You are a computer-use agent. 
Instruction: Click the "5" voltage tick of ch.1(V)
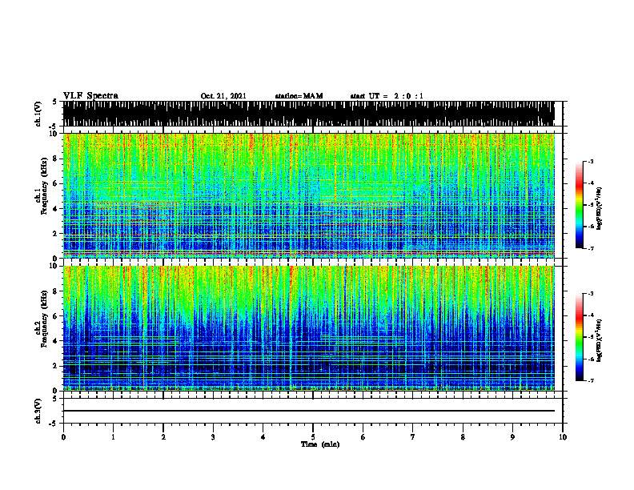tap(54, 102)
